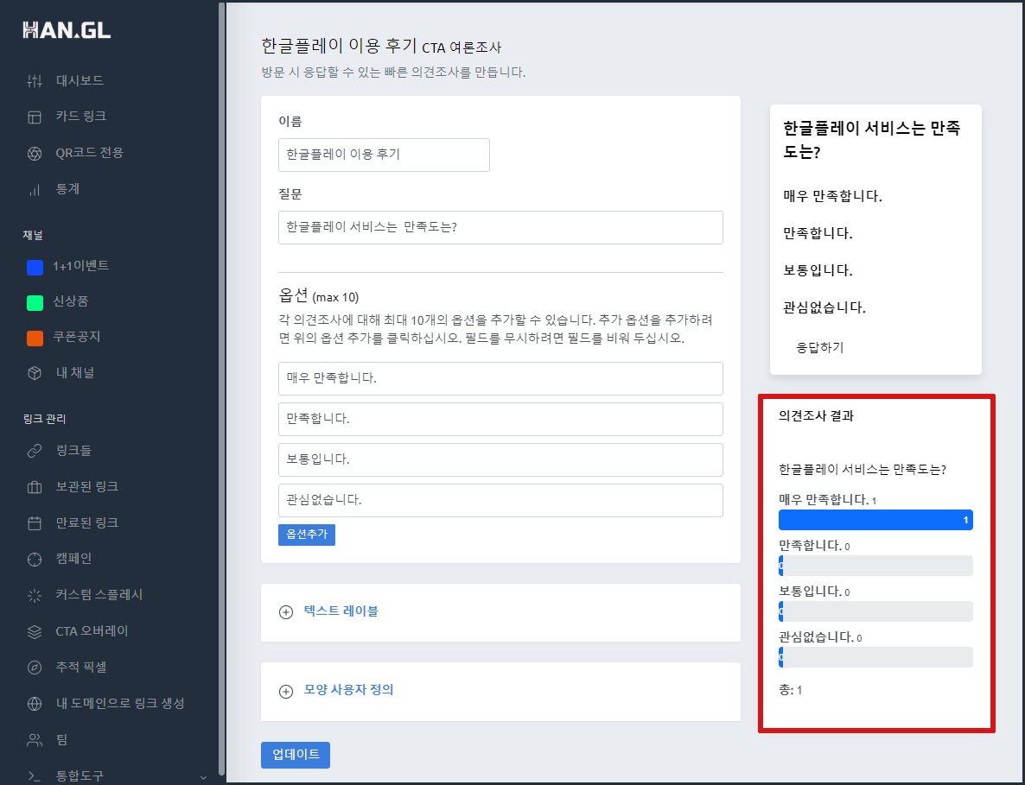Screen dimensions: 1025x785
Task: Click the 질문 input field
Action: pyautogui.click(x=500, y=227)
